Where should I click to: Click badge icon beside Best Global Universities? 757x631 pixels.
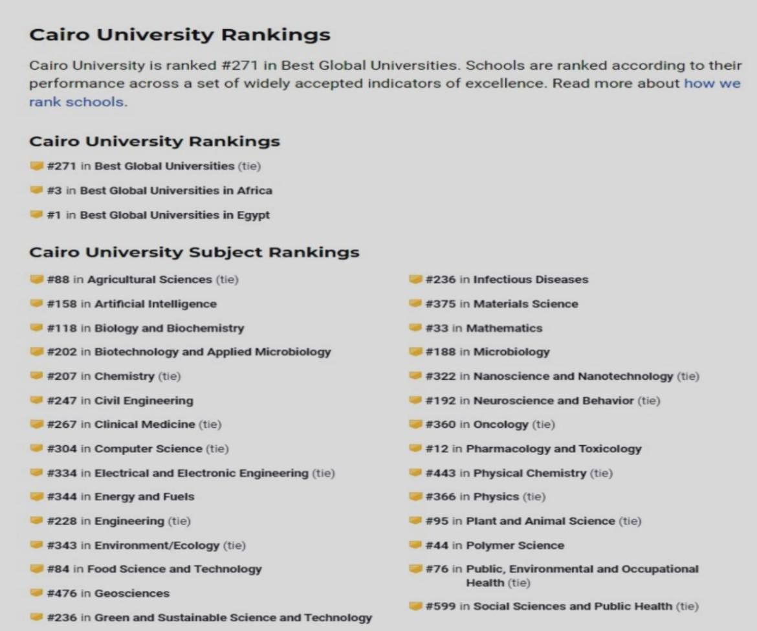(36, 166)
